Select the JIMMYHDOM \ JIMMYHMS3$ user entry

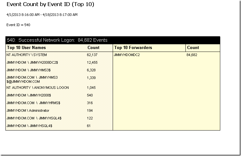(x=29, y=70)
